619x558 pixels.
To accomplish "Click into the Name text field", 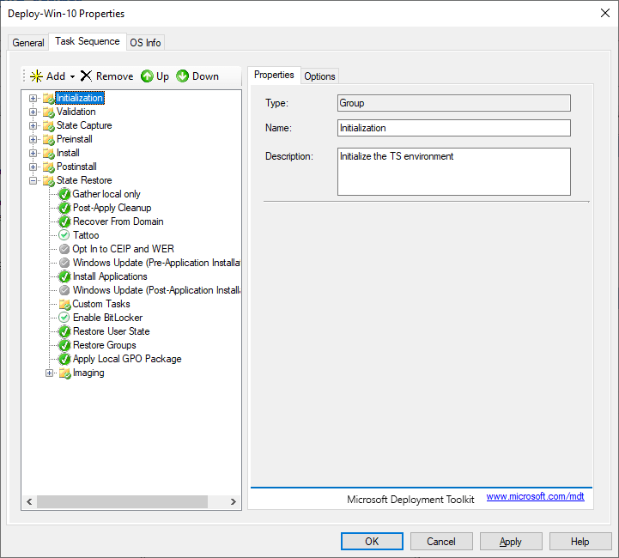I will pyautogui.click(x=453, y=128).
